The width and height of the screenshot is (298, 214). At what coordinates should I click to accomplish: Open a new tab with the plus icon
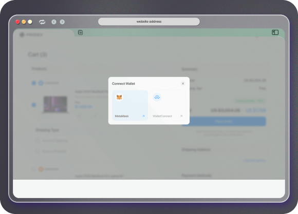tap(80, 32)
